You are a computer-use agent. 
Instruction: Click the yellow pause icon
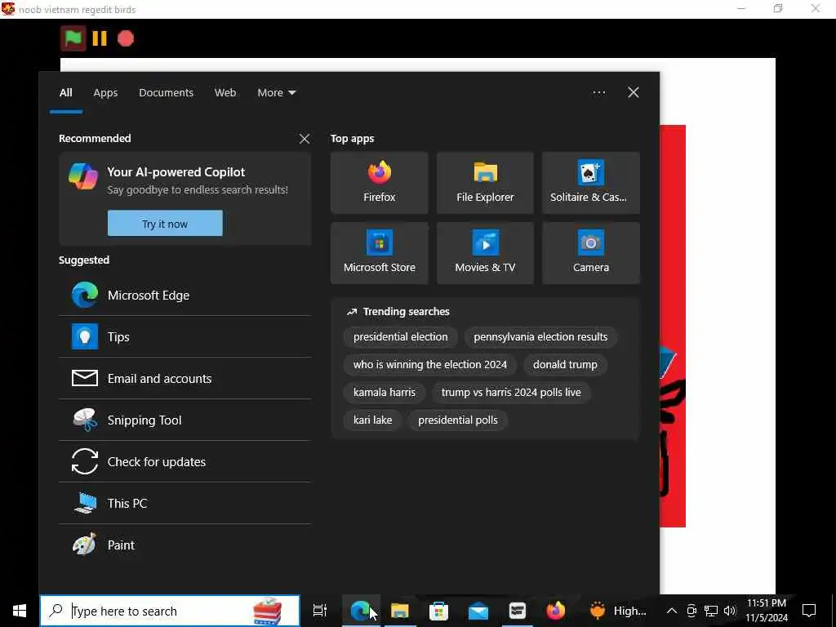pyautogui.click(x=99, y=38)
